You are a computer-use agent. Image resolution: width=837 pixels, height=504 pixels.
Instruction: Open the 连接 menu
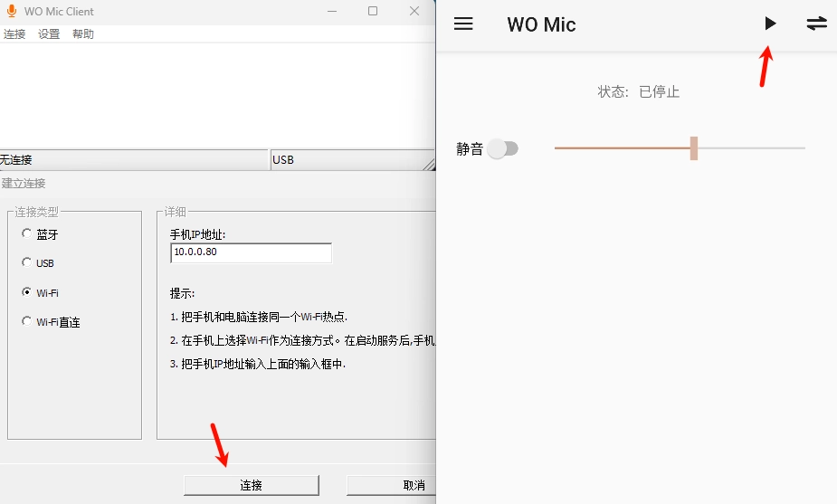tap(14, 34)
